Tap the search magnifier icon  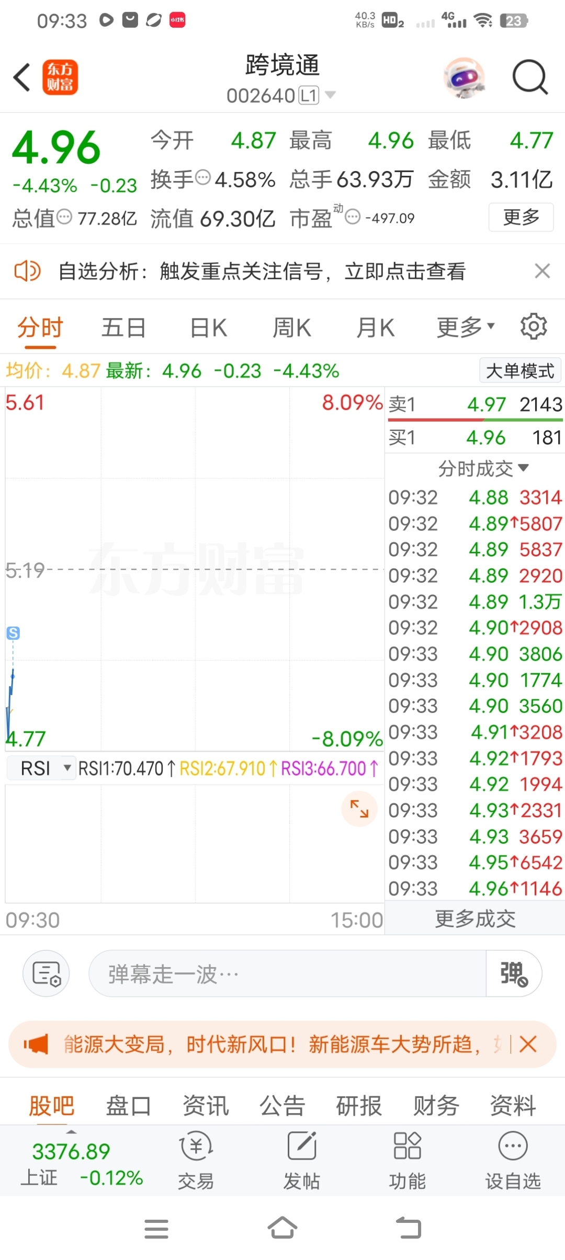pos(530,77)
